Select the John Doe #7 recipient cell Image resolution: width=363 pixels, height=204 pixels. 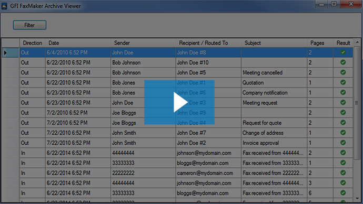coord(208,133)
